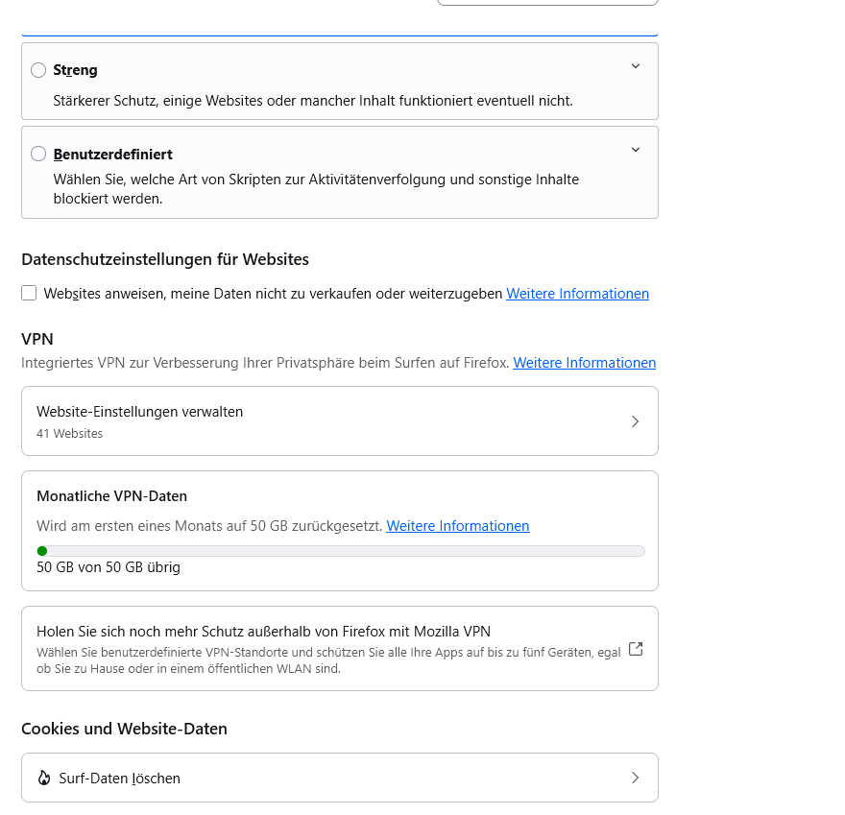
Task: Click the Streng label text
Action: coord(75,70)
